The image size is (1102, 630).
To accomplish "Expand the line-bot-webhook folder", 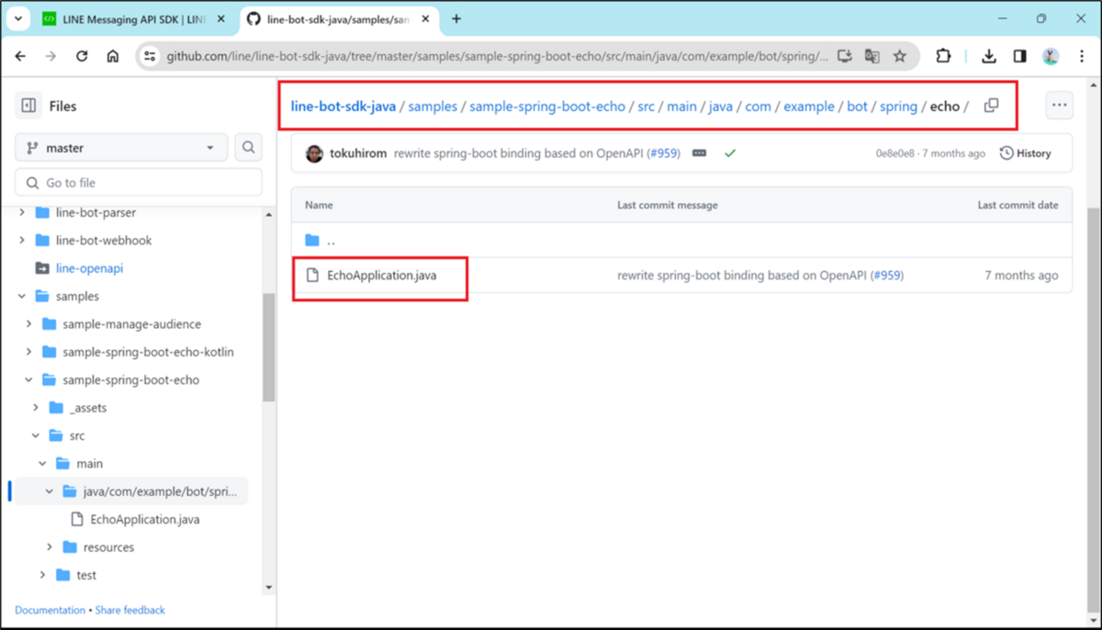I will 22,241.
